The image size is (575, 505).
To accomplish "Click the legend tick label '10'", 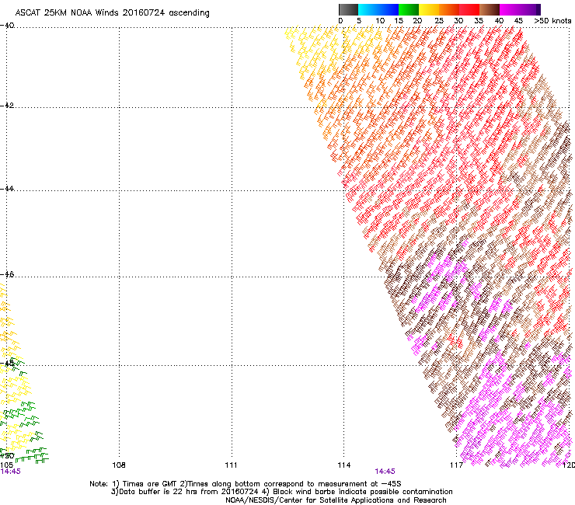I will [380, 21].
